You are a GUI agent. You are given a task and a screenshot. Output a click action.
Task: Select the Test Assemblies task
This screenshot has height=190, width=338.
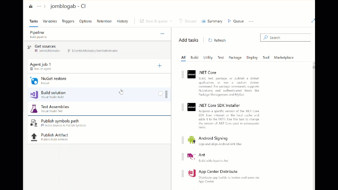(99, 108)
